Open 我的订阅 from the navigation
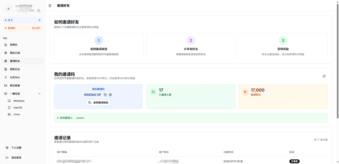This screenshot has width=339, height=164. tap(15, 53)
